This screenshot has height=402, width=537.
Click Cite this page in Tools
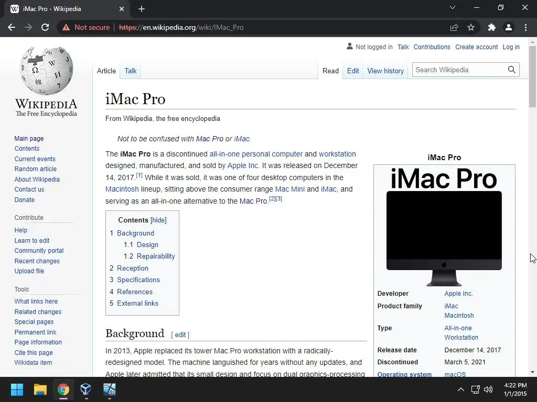(x=34, y=352)
